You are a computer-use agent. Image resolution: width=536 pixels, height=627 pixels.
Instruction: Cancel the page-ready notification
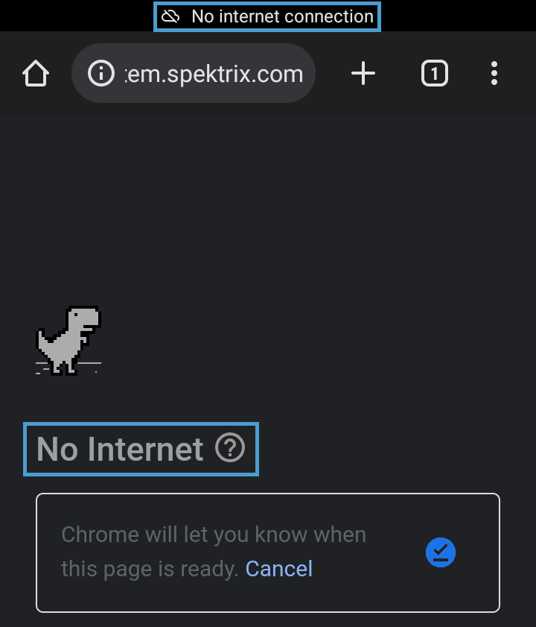coord(279,569)
